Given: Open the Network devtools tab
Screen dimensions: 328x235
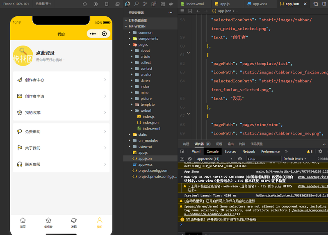Looking at the screenshot, I should pos(248,151).
